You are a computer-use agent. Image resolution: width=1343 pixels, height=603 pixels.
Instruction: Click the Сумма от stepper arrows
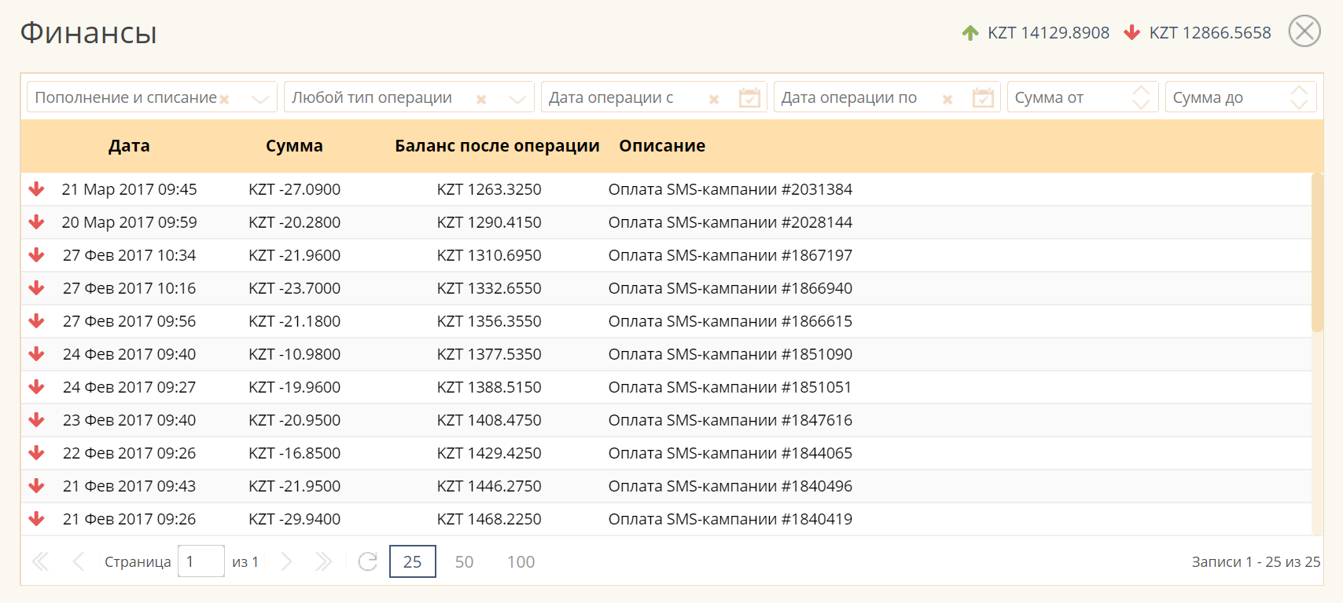(x=1141, y=97)
